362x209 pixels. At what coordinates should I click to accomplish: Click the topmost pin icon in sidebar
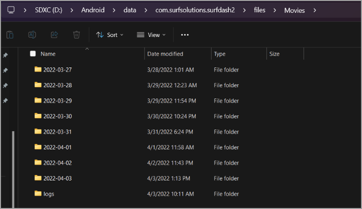[5, 55]
